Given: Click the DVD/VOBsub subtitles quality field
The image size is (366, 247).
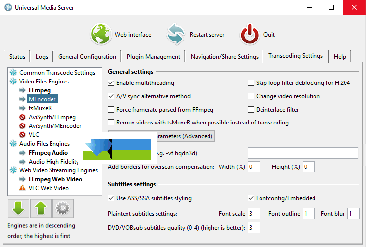Looking at the screenshot, I should point(254,227).
